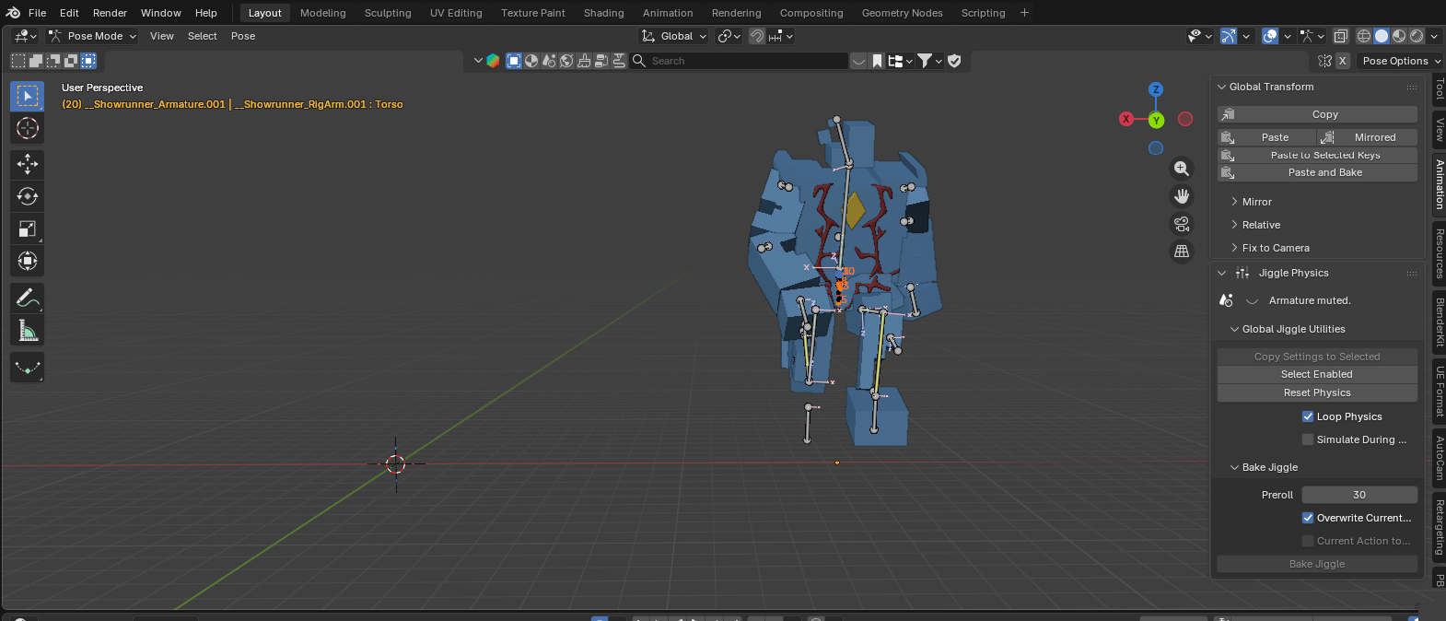Activate the Breakdowner pose tool
Image resolution: width=1446 pixels, height=621 pixels.
pyautogui.click(x=28, y=367)
